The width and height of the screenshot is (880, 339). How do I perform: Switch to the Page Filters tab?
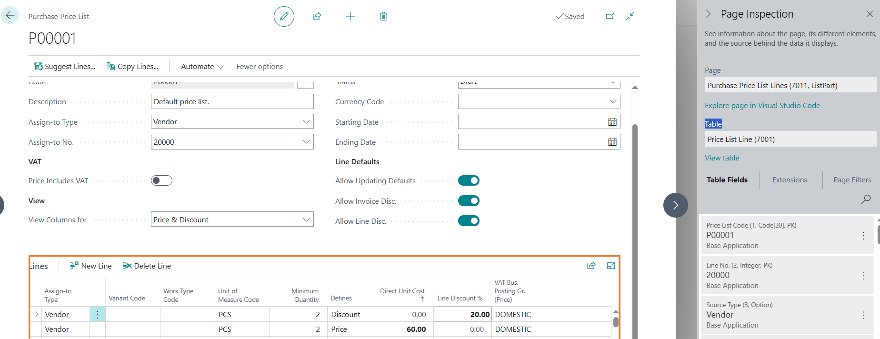tap(852, 180)
